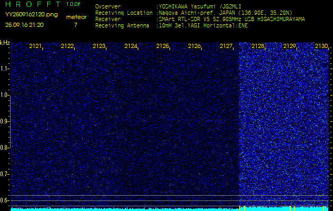Click the 0.7 frequency axis label
Screen dimensions: 333x211
point(4,175)
